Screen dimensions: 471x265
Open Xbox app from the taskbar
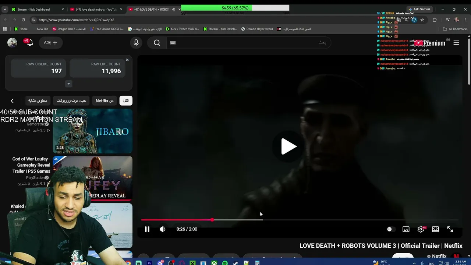(214, 263)
